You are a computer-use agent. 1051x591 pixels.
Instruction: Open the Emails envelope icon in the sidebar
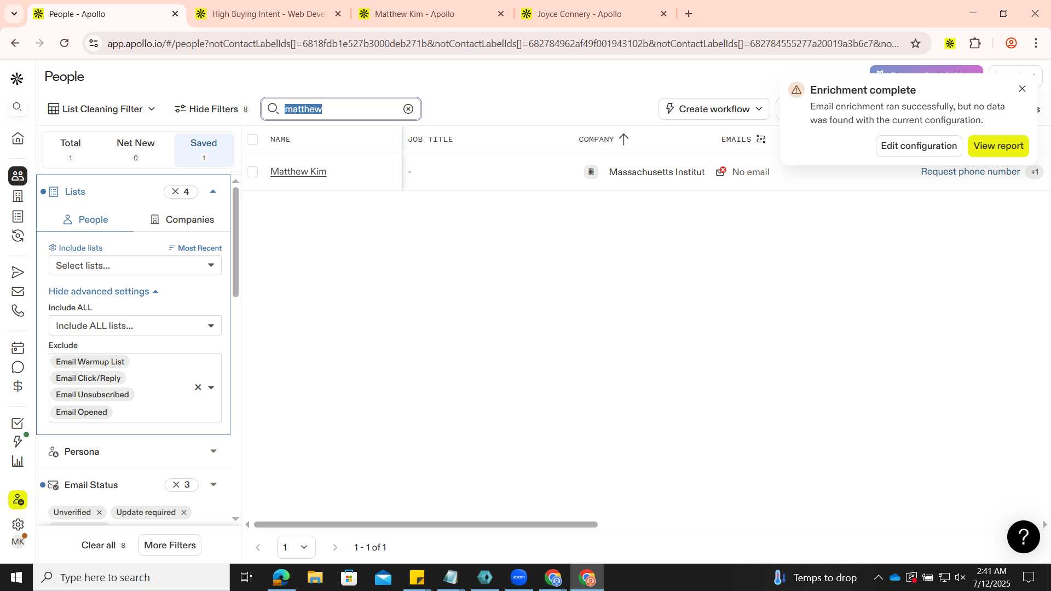coord(18,292)
